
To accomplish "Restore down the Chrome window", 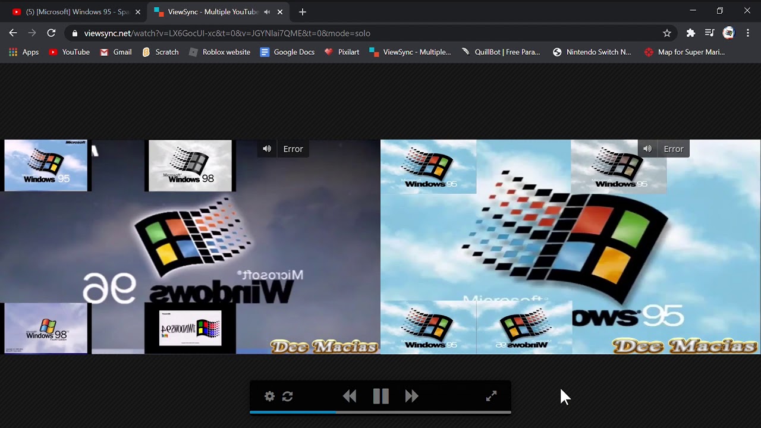I will [x=720, y=11].
